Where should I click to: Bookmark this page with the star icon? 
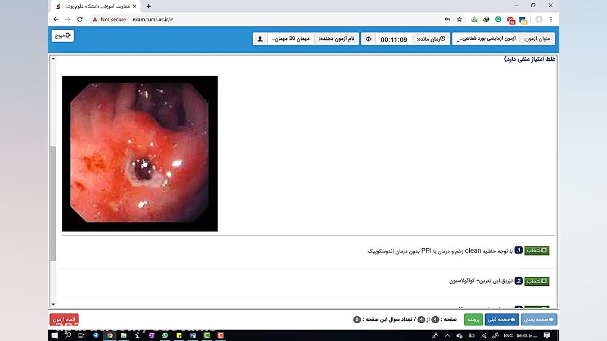(x=460, y=19)
